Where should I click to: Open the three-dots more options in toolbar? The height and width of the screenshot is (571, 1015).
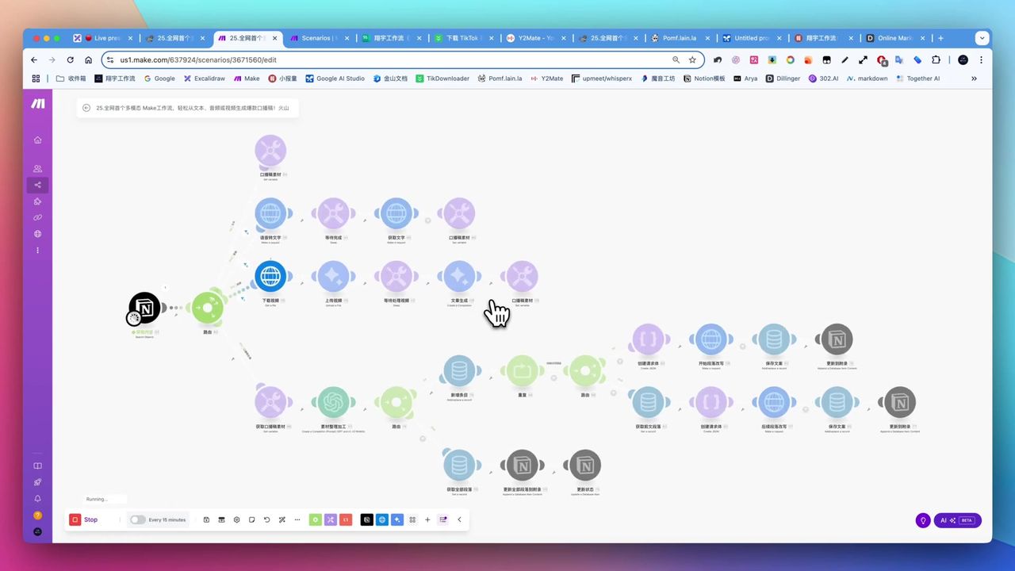(297, 519)
